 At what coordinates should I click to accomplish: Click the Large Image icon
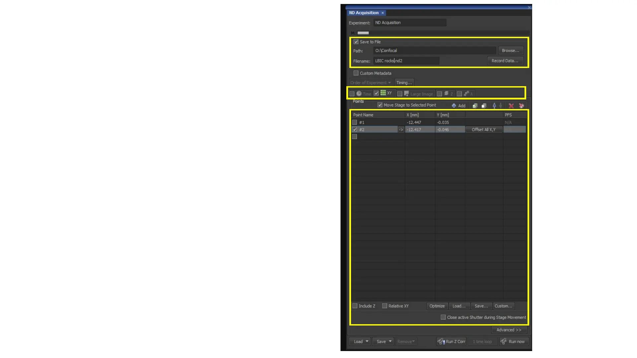[406, 94]
